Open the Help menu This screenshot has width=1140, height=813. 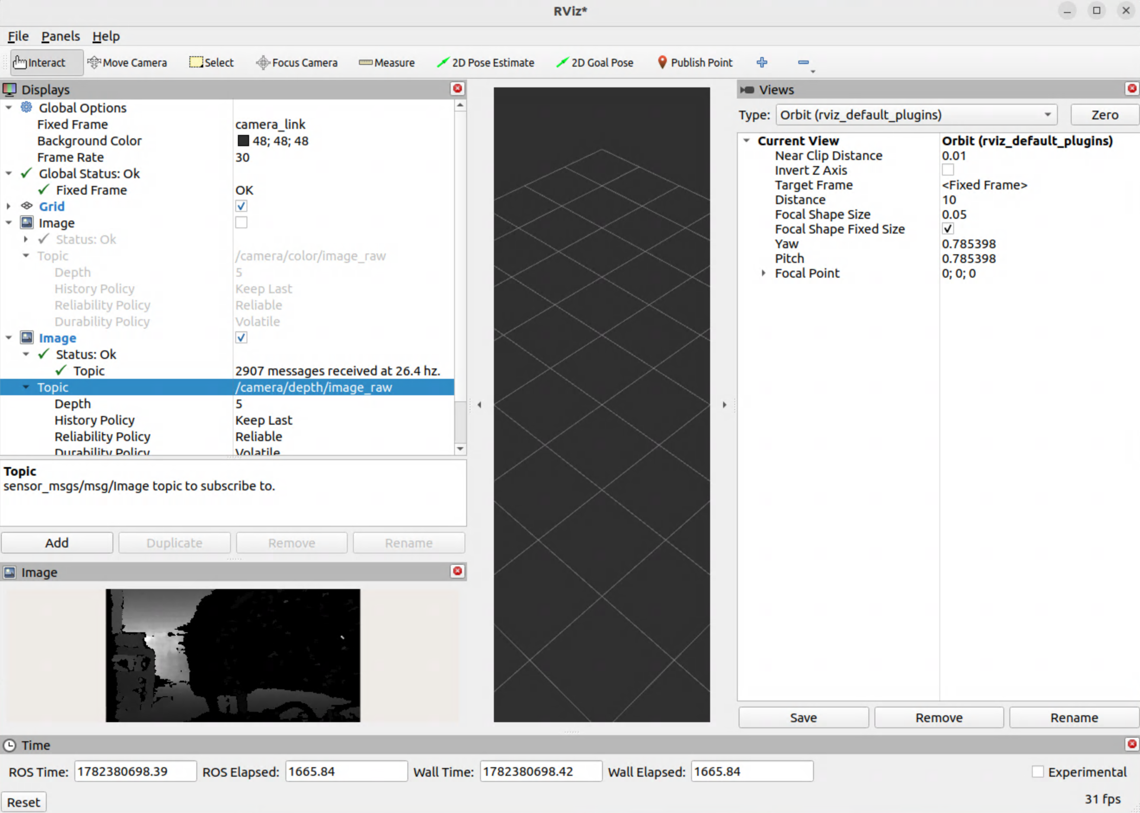106,36
